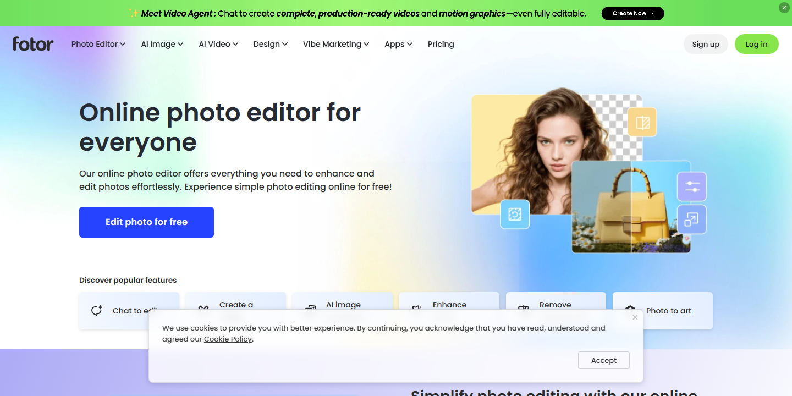Click the green Log in button
792x396 pixels.
click(757, 45)
